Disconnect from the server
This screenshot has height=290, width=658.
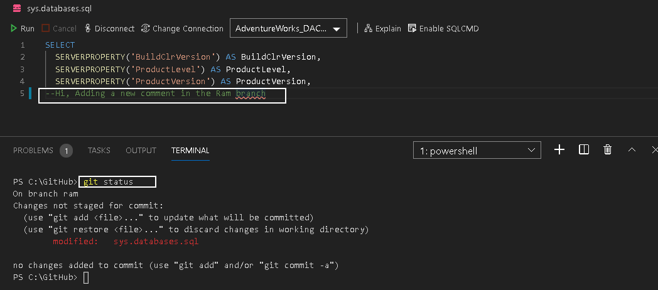tap(109, 28)
